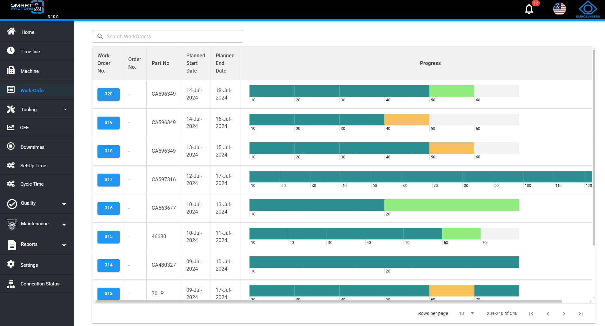Open work order 316 button
Image resolution: width=605 pixels, height=326 pixels.
[x=109, y=208]
